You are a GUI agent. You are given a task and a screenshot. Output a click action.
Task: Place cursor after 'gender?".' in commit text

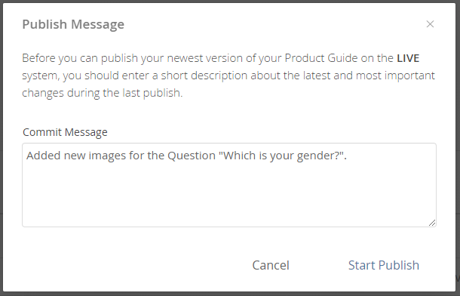(348, 156)
